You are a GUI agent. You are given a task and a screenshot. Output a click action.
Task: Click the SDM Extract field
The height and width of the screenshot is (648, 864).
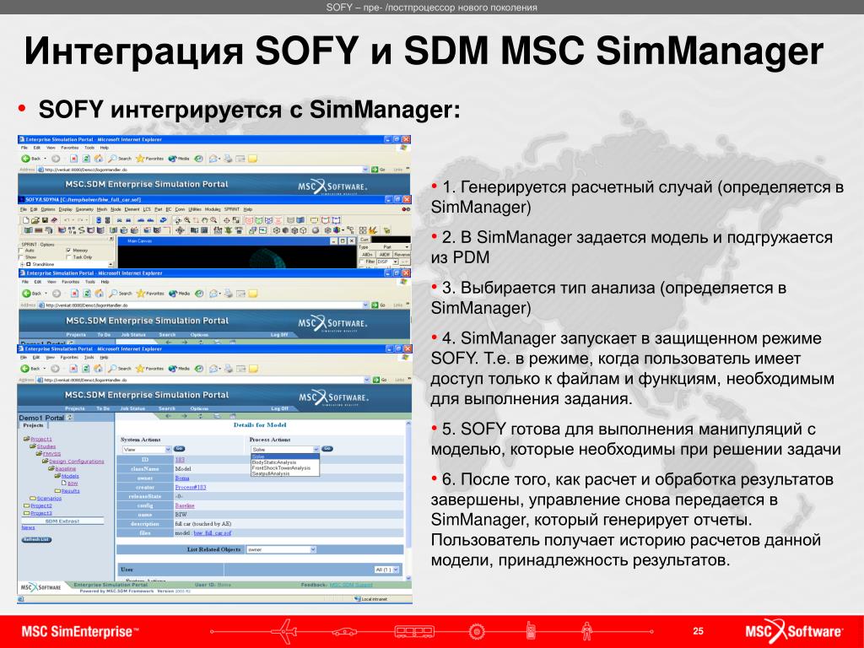62,521
